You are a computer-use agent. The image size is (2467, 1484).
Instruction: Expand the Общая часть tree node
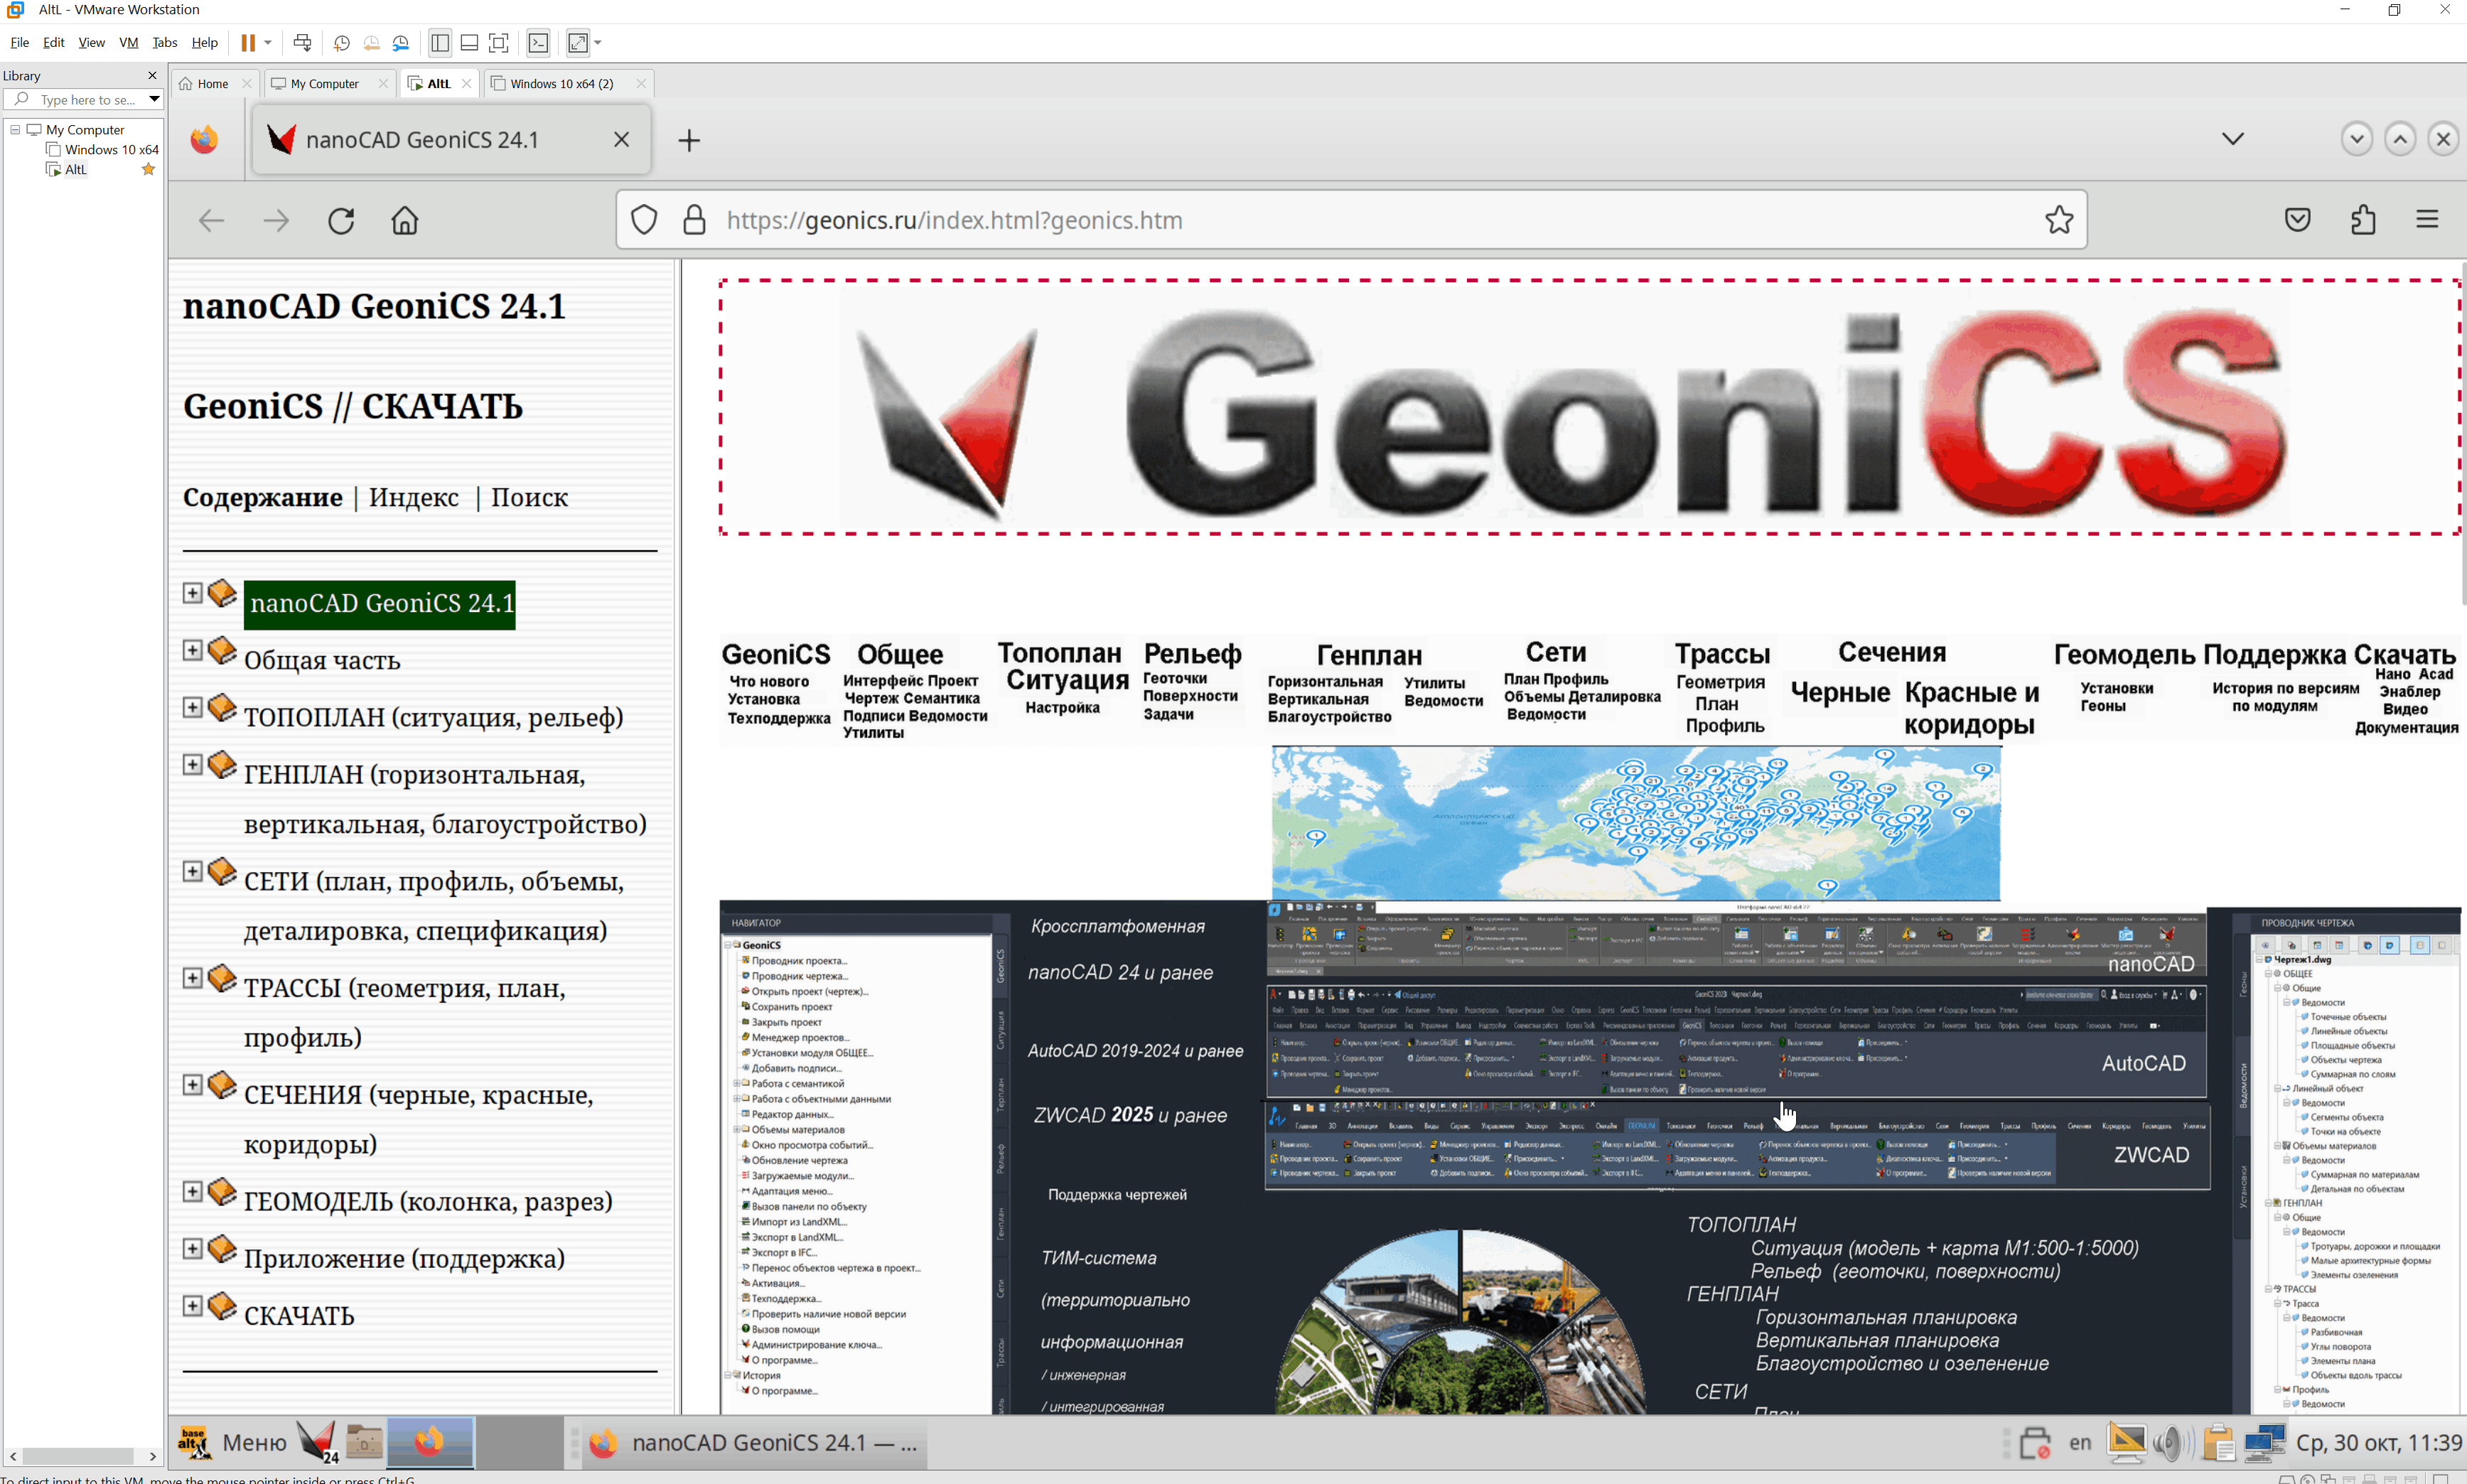[193, 650]
